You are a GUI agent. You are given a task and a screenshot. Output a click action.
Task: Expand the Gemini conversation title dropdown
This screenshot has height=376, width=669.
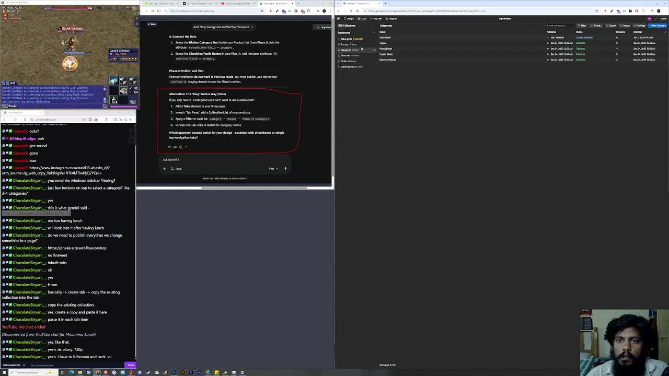252,27
